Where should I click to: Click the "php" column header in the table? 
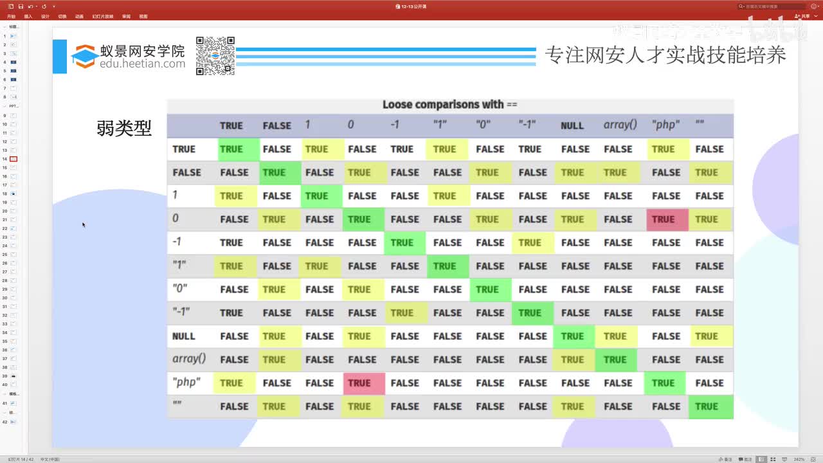(666, 125)
